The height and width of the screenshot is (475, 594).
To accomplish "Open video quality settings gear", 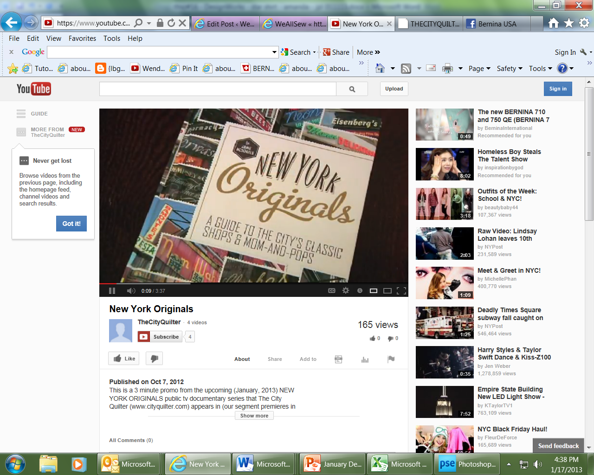I will click(x=346, y=291).
